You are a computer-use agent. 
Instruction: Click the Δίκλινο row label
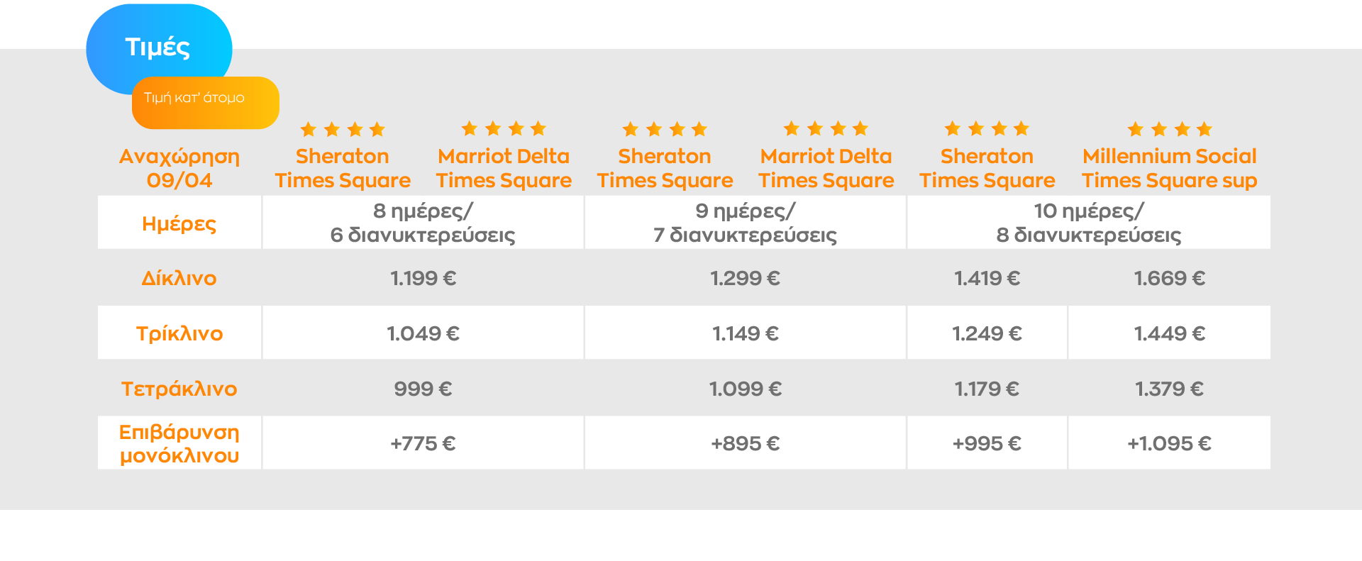click(x=179, y=278)
